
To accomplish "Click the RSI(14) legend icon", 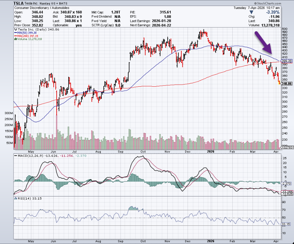I will coord(15,198).
